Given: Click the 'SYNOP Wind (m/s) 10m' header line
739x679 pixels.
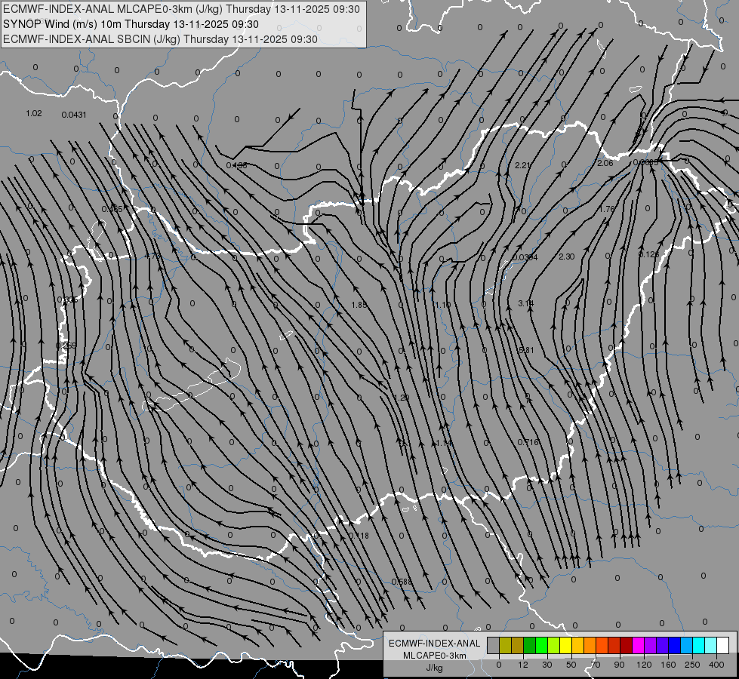Looking at the screenshot, I should coord(131,24).
